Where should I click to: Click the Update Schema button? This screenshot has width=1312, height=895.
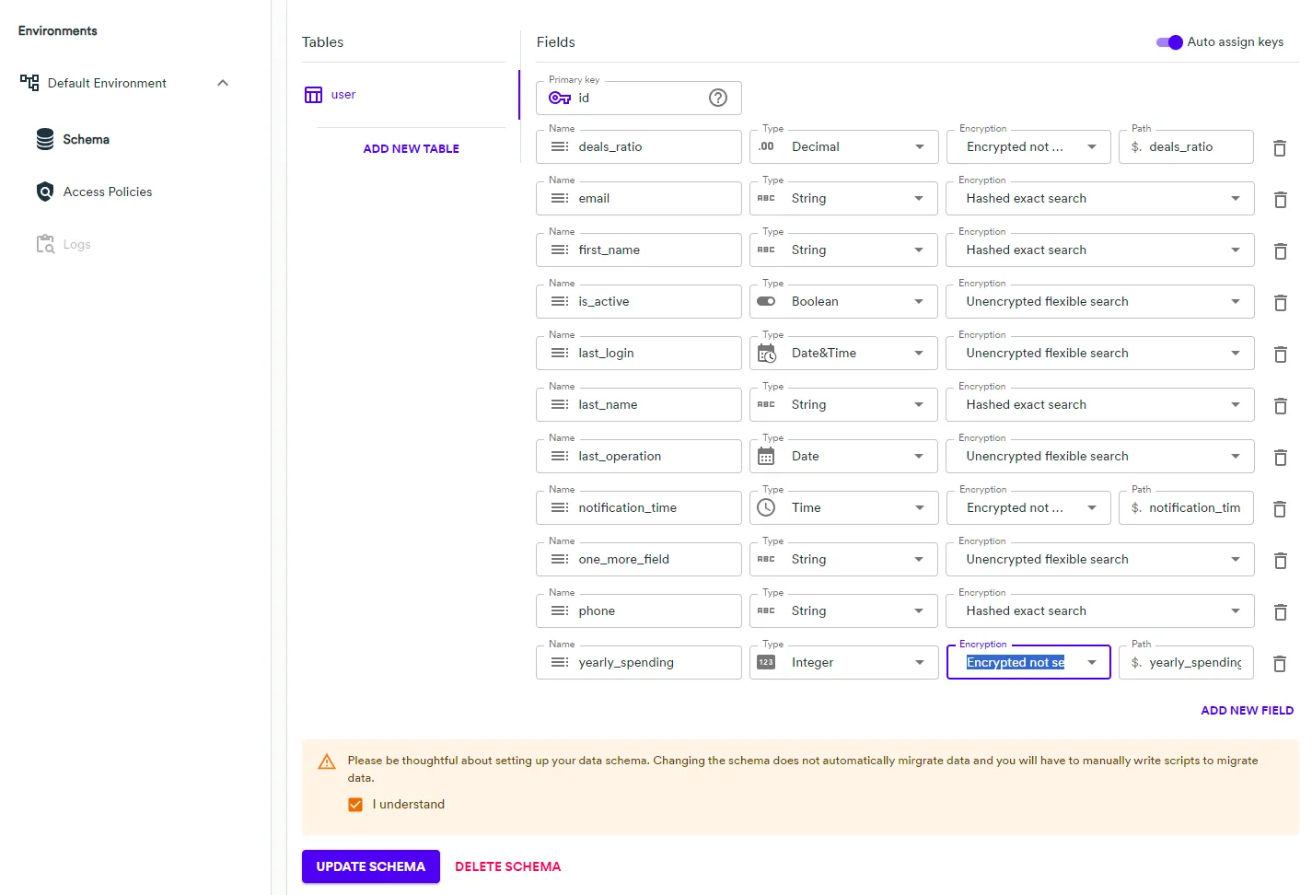pyautogui.click(x=370, y=866)
